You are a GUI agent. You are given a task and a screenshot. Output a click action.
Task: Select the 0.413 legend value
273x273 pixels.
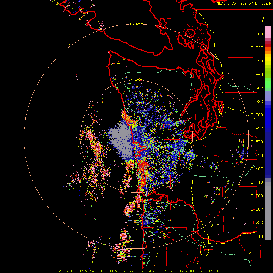click(257, 182)
